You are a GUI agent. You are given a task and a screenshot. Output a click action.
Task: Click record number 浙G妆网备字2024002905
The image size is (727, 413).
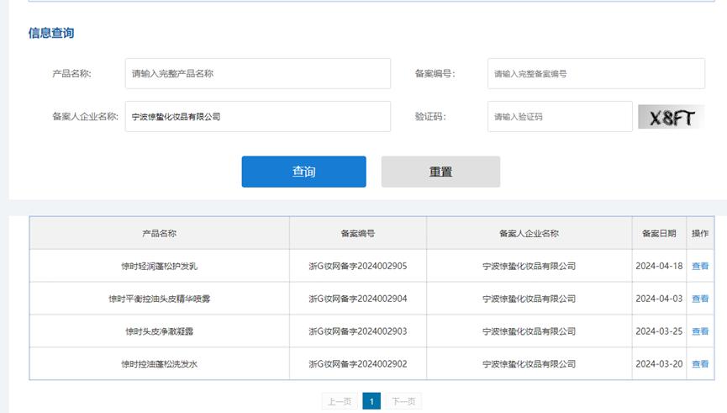tap(358, 266)
